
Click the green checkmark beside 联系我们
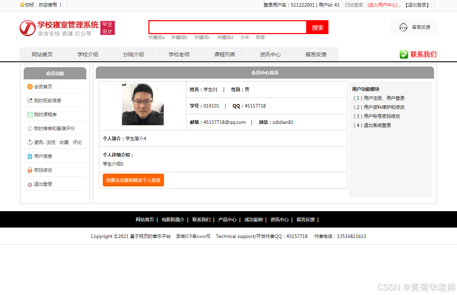[x=404, y=54]
